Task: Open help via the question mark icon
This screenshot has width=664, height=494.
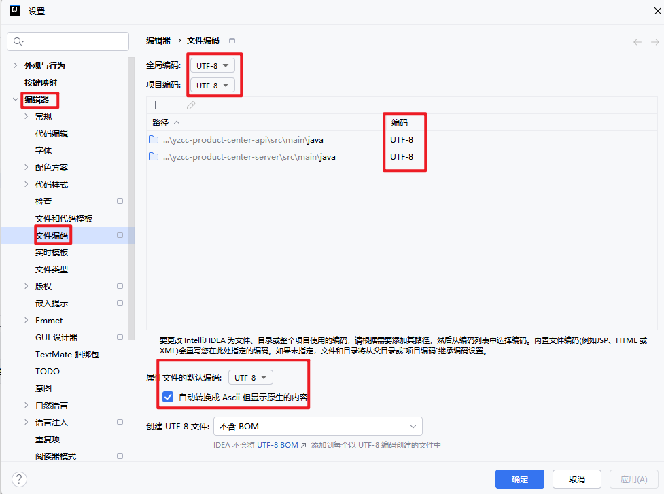Action: click(19, 479)
